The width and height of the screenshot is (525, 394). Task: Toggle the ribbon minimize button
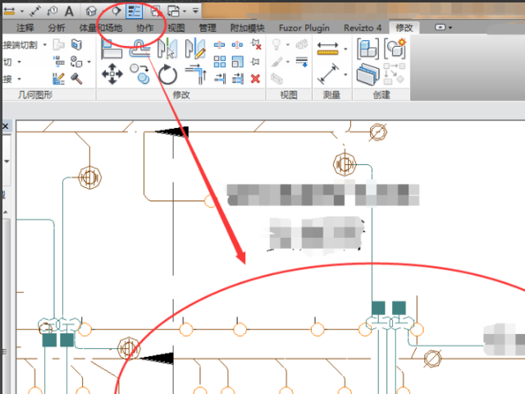[x=440, y=27]
